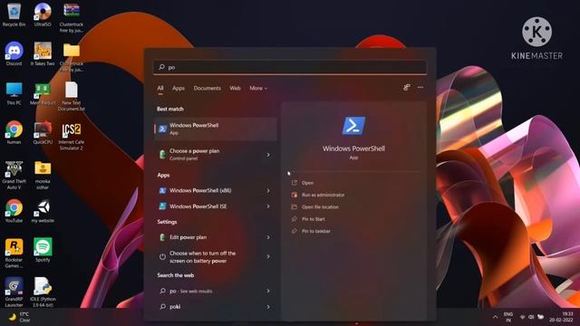580x326 pixels.
Task: Expand arrow for Windows PowerShell (x86)
Action: tap(268, 191)
